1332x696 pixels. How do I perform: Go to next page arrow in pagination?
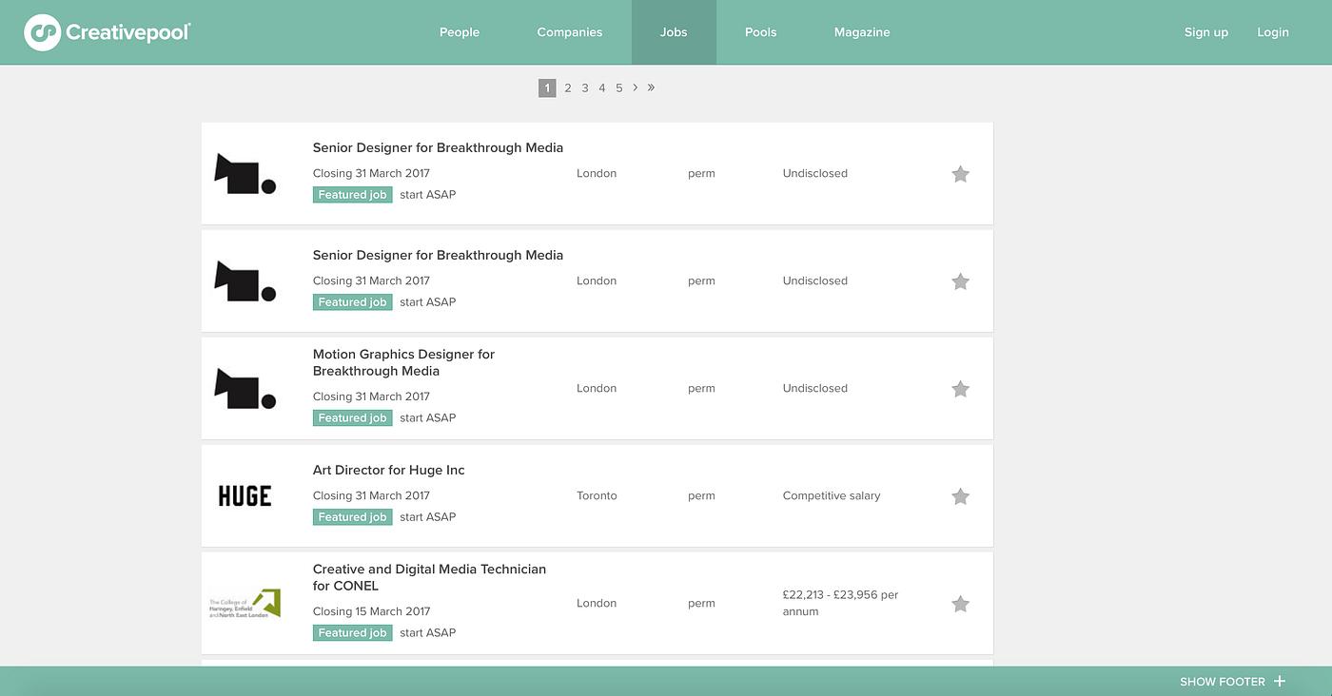(635, 87)
